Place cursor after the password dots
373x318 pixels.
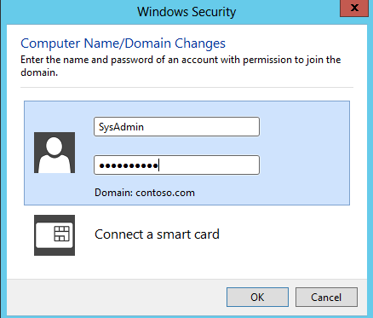[x=159, y=165]
